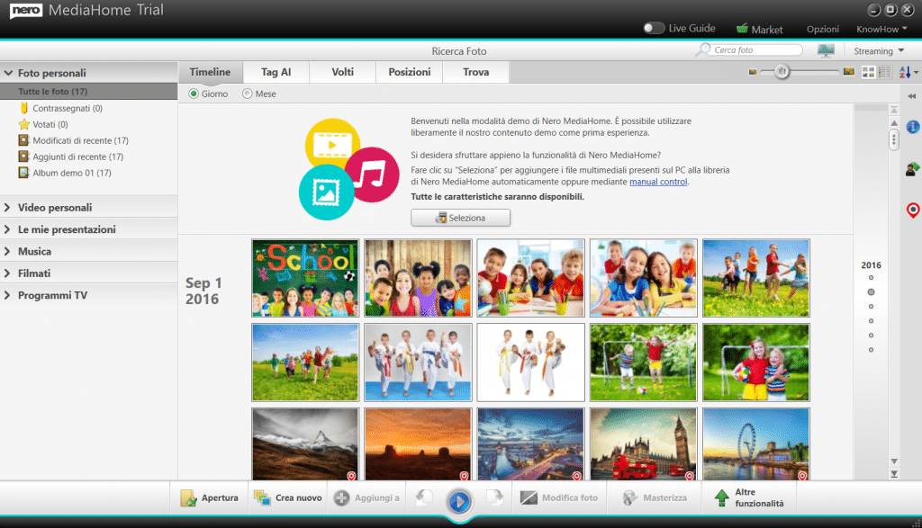Click the Modifica foto icon

[x=529, y=498]
